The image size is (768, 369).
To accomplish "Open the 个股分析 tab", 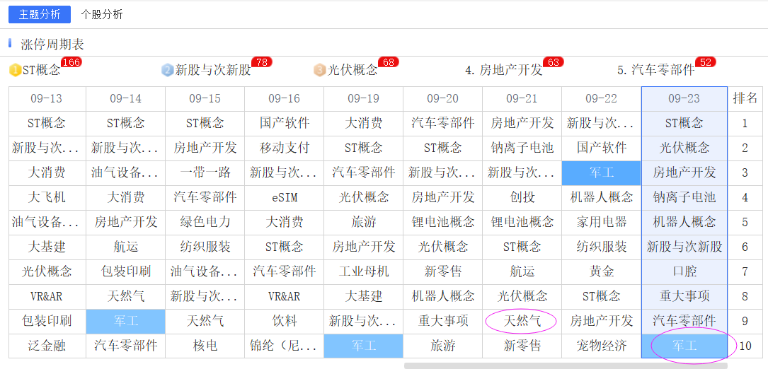I will tap(102, 15).
